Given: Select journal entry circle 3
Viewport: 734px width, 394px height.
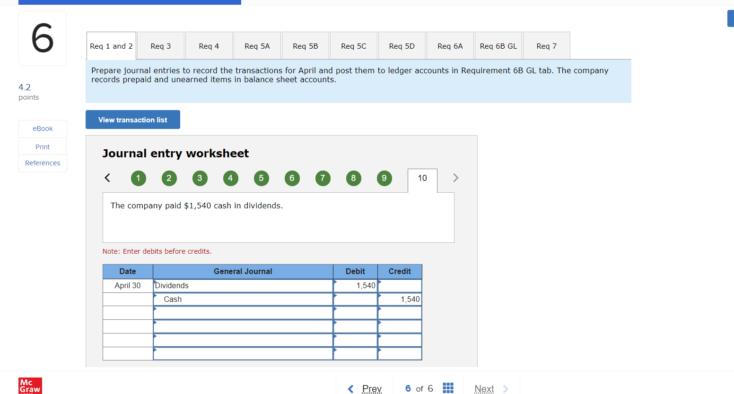Looking at the screenshot, I should point(200,178).
